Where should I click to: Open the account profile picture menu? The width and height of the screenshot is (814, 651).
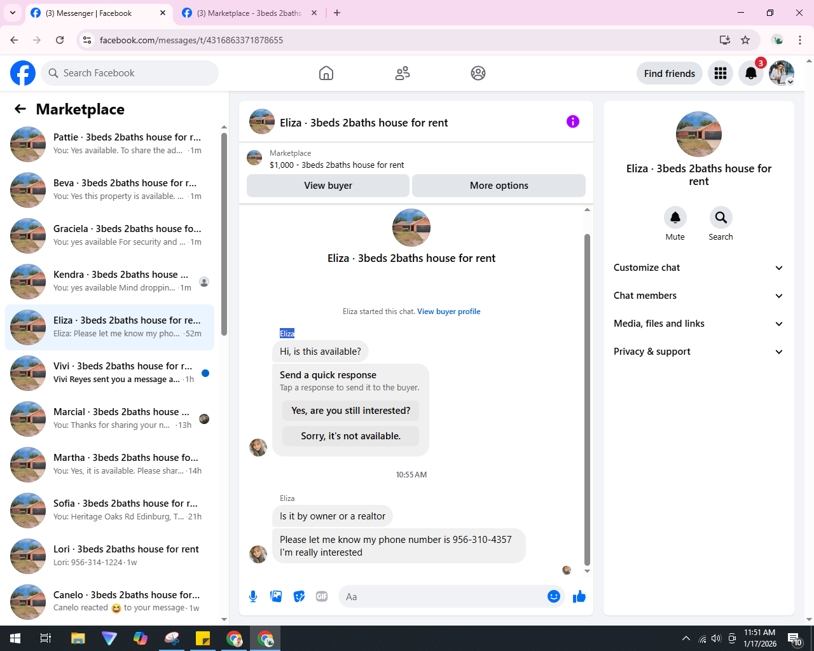(x=782, y=73)
